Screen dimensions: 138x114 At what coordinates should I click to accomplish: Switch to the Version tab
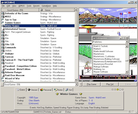(33, 90)
